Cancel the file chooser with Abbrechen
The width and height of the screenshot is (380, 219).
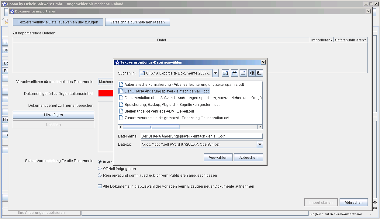coord(248,158)
